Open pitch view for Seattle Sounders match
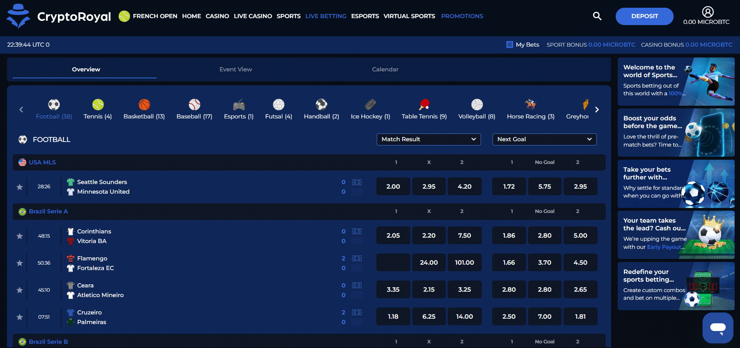Screen dimensions: 740x348 pyautogui.click(x=357, y=182)
